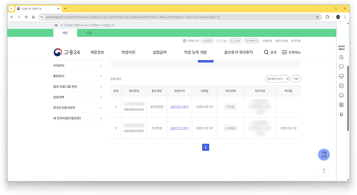Jump to top with up-arrow button
Screen dimensions: 357x195
click(324, 171)
